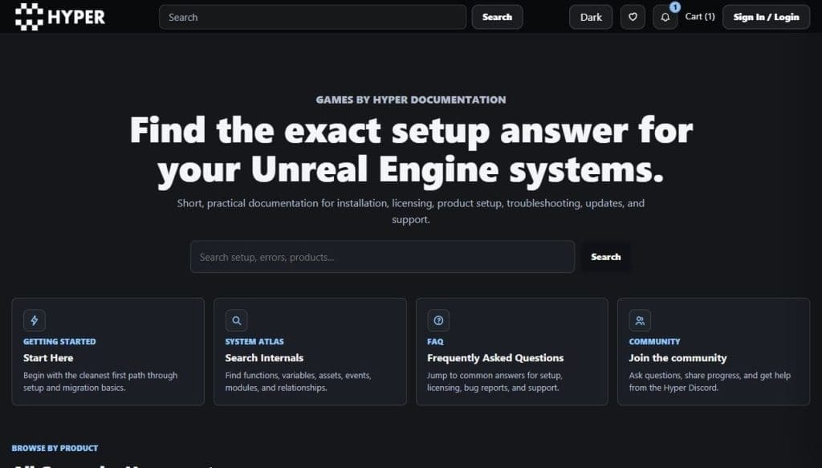The image size is (822, 468).
Task: Open Cart (1)
Action: (x=700, y=17)
